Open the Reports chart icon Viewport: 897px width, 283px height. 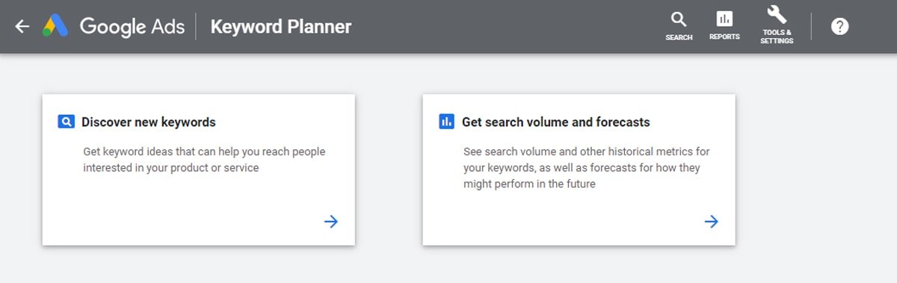(x=724, y=19)
